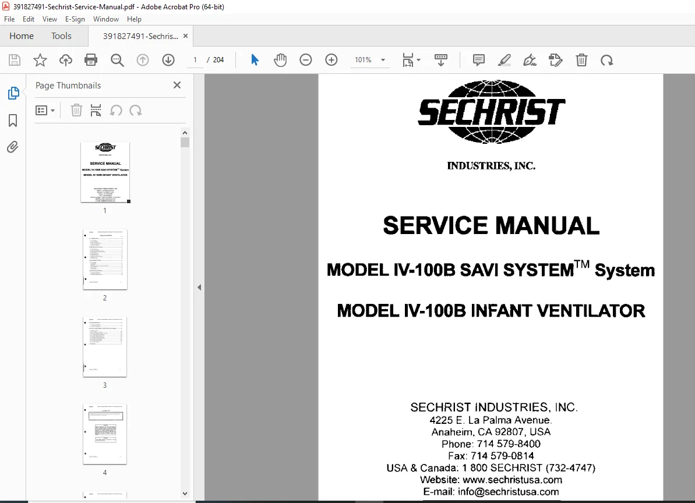Click the thumbnail scrollbar handle
The image size is (695, 503).
pos(185,142)
